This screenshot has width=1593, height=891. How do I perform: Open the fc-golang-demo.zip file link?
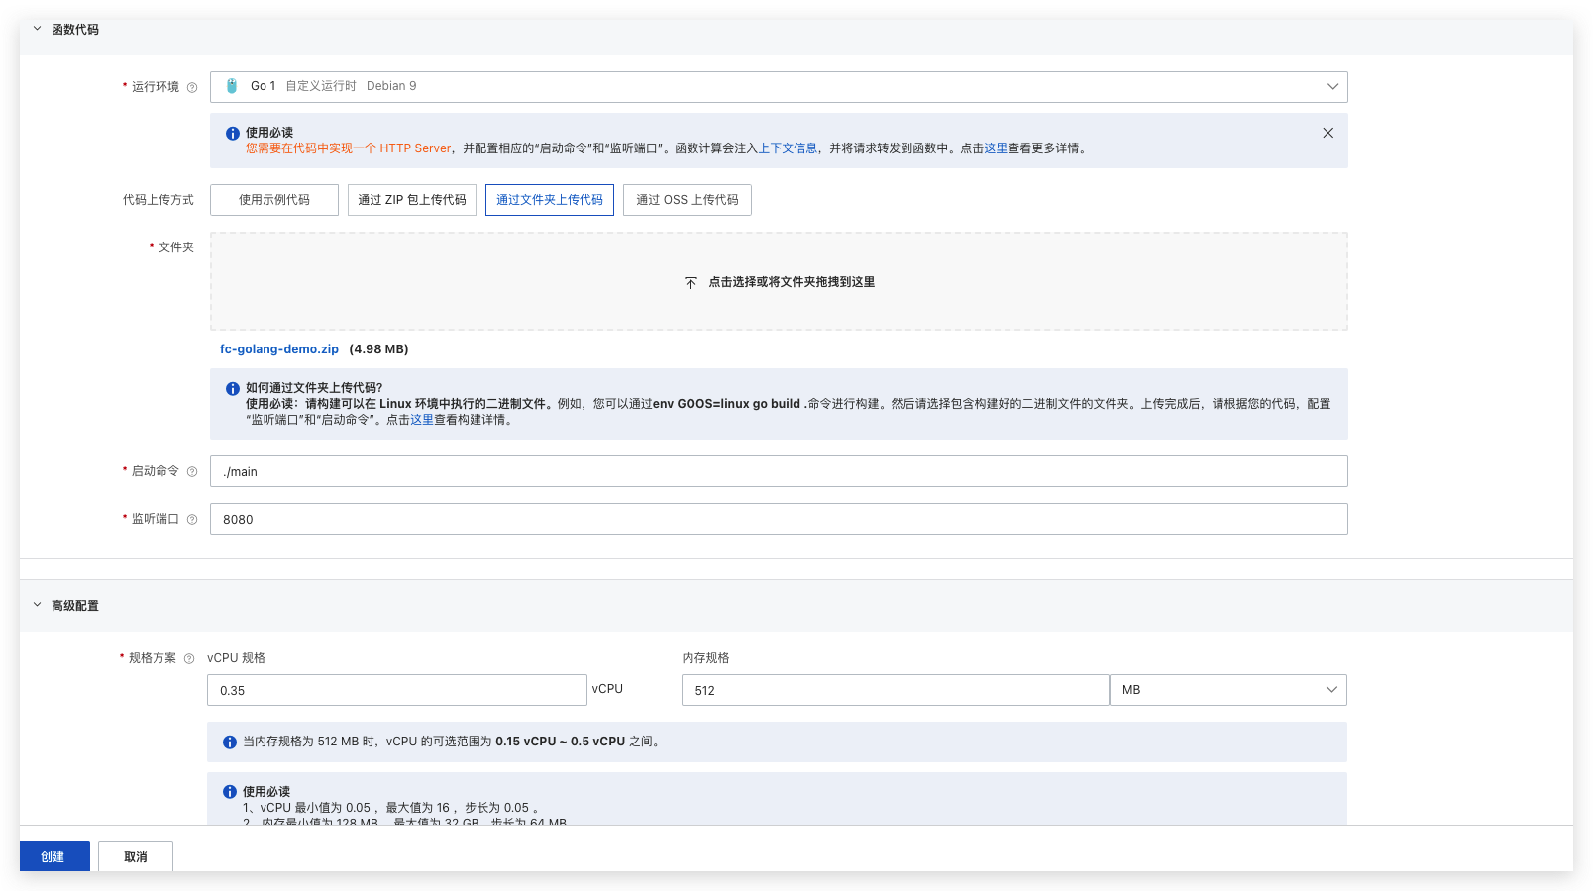[x=279, y=349]
